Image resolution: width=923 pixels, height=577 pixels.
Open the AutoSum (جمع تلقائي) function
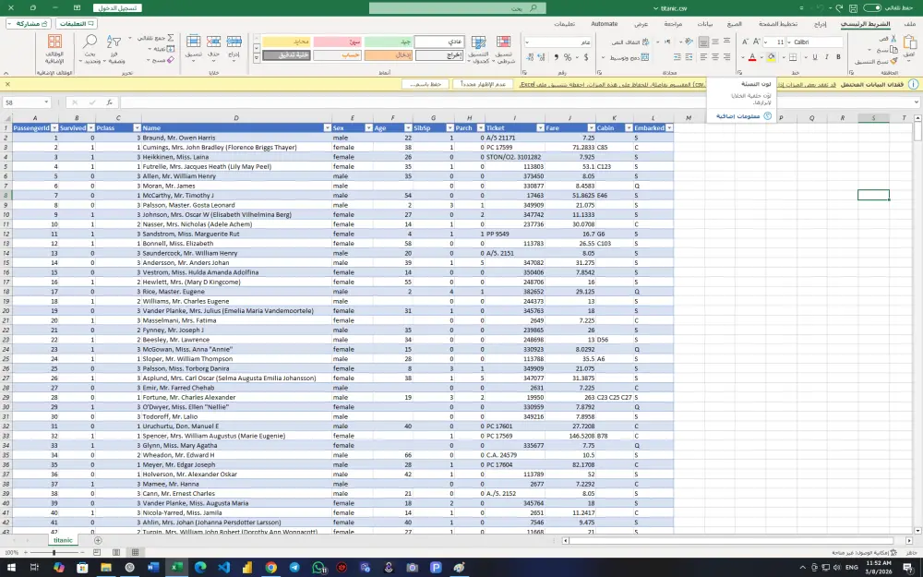coord(171,39)
